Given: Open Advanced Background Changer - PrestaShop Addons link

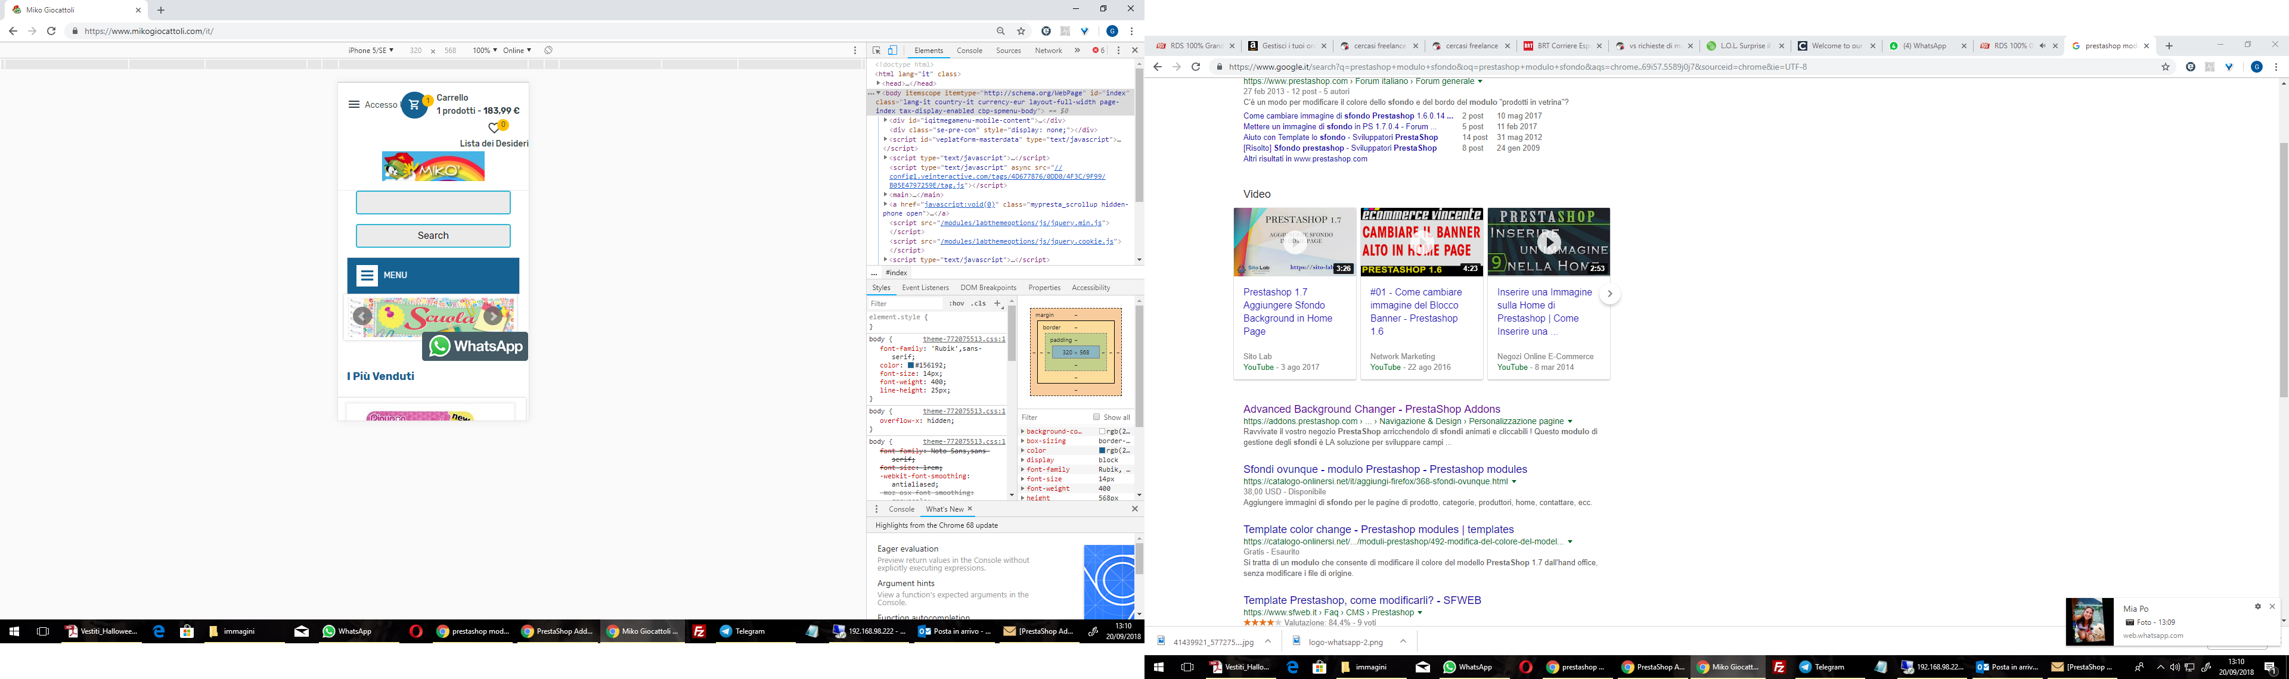Looking at the screenshot, I should pyautogui.click(x=1371, y=409).
